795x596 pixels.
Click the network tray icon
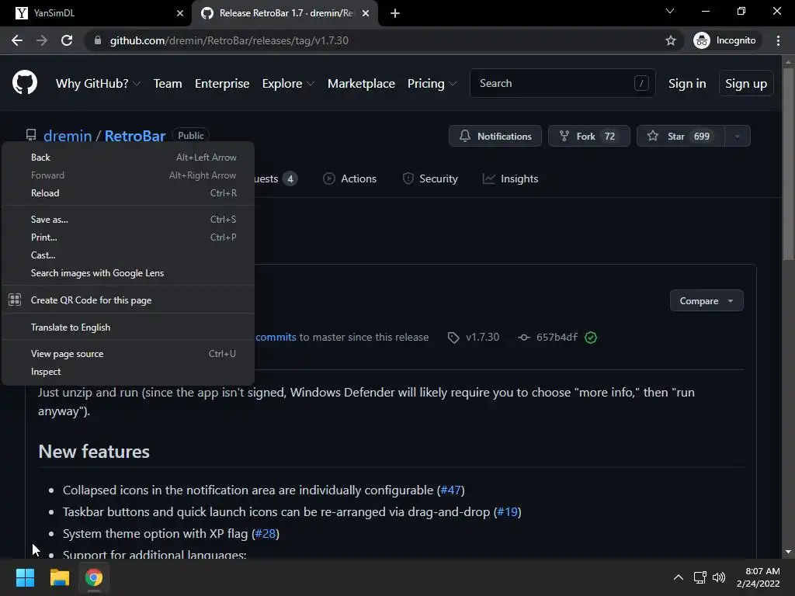(700, 577)
